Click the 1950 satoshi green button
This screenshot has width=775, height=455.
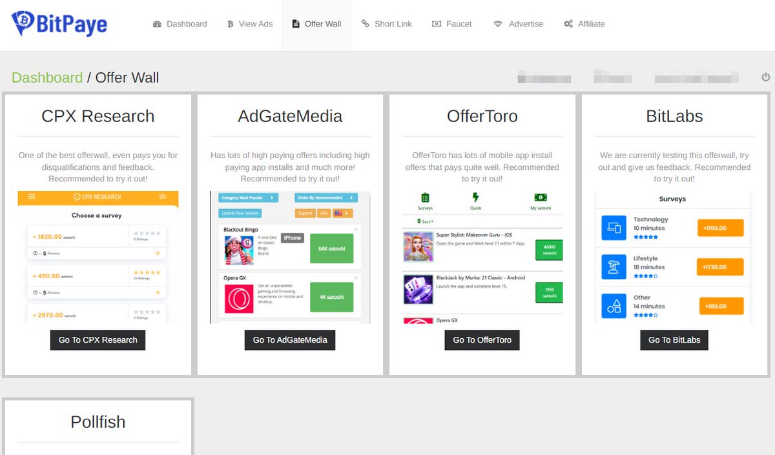pos(549,292)
